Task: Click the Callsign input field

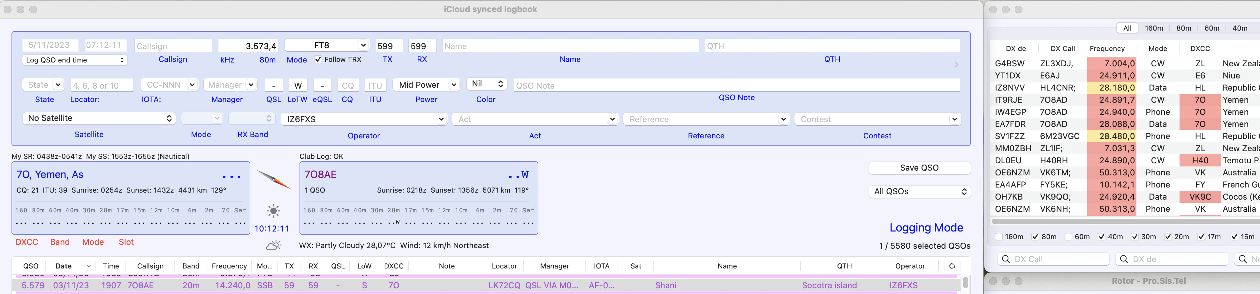Action: (x=173, y=46)
